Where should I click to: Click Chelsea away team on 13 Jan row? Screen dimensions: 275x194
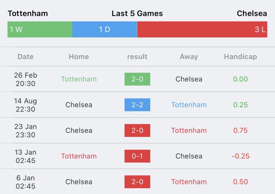189,156
